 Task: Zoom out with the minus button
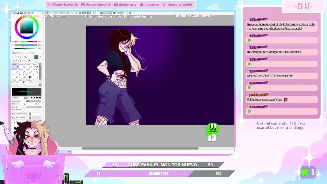tap(83, 13)
